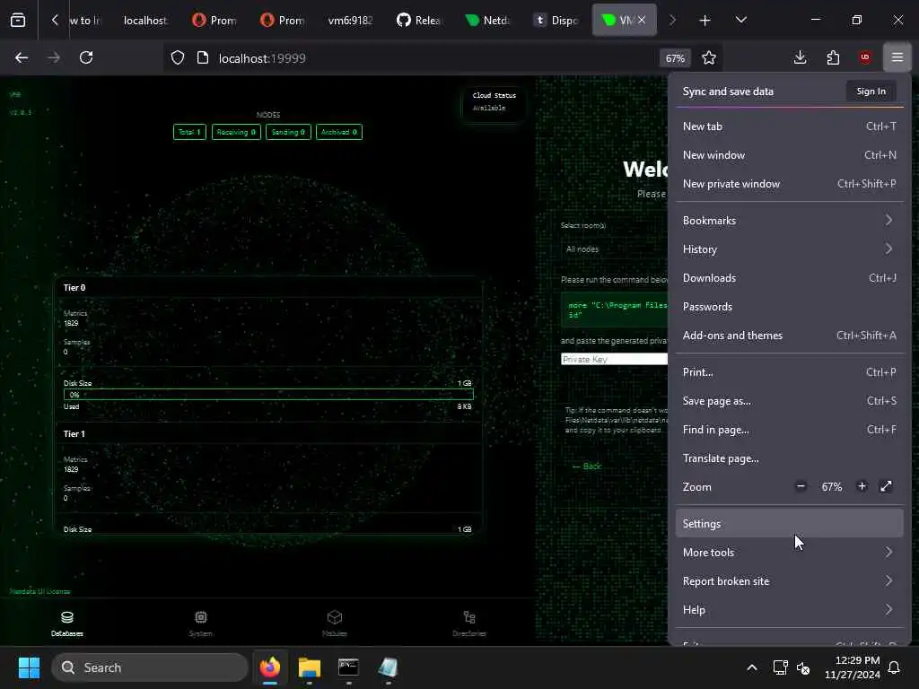
Task: Expand the More tools submenu
Action: click(790, 553)
